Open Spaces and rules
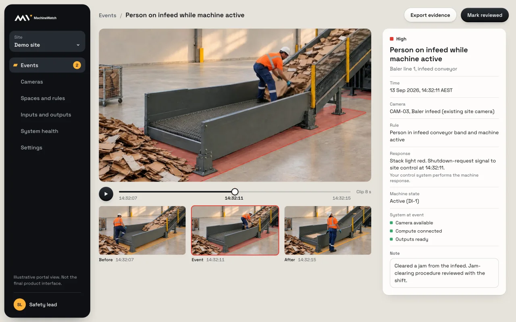This screenshot has width=516, height=322. click(x=43, y=98)
